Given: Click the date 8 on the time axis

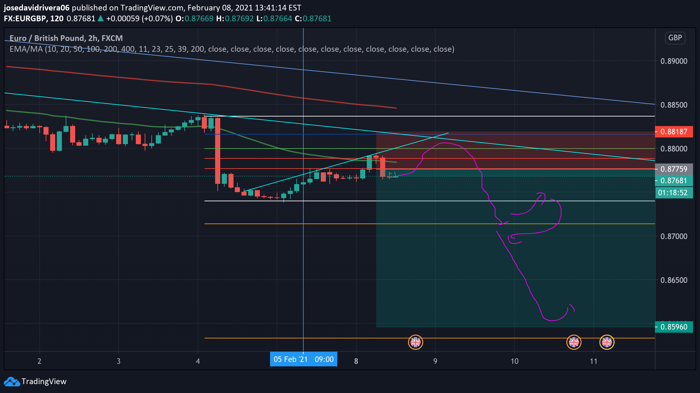Looking at the screenshot, I should (x=356, y=361).
